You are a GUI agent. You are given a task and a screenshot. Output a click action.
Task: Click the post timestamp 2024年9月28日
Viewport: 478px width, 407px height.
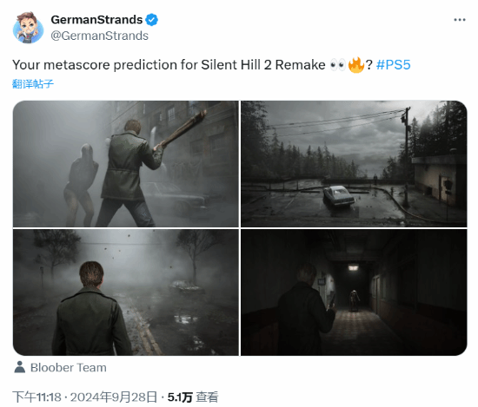point(114,397)
